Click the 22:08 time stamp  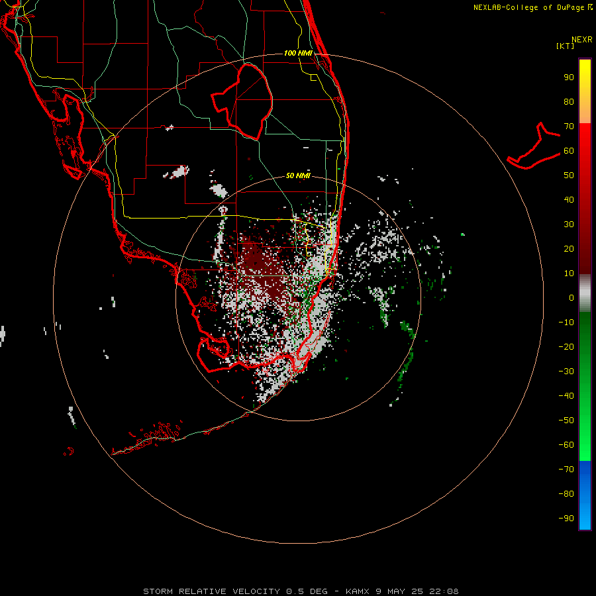[x=444, y=591]
